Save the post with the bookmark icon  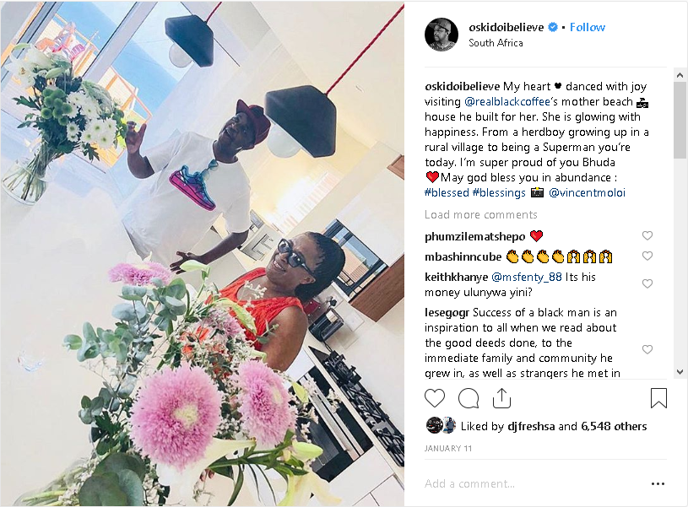point(658,398)
